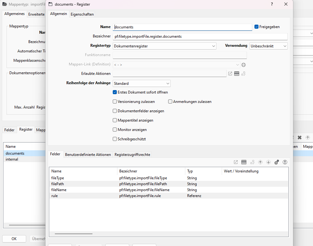Click horizontal scrollbar in Mappentyp register list
The image size is (313, 246).
click(27, 225)
